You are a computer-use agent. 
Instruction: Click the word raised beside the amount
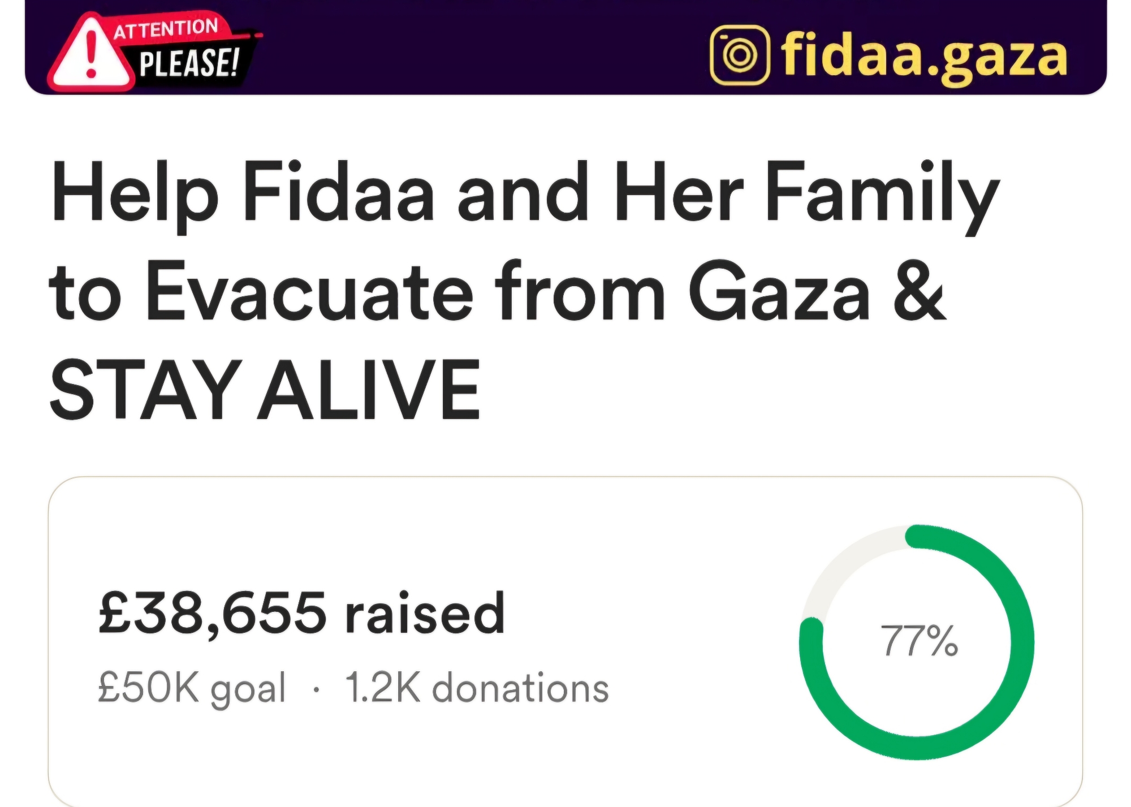click(x=425, y=614)
